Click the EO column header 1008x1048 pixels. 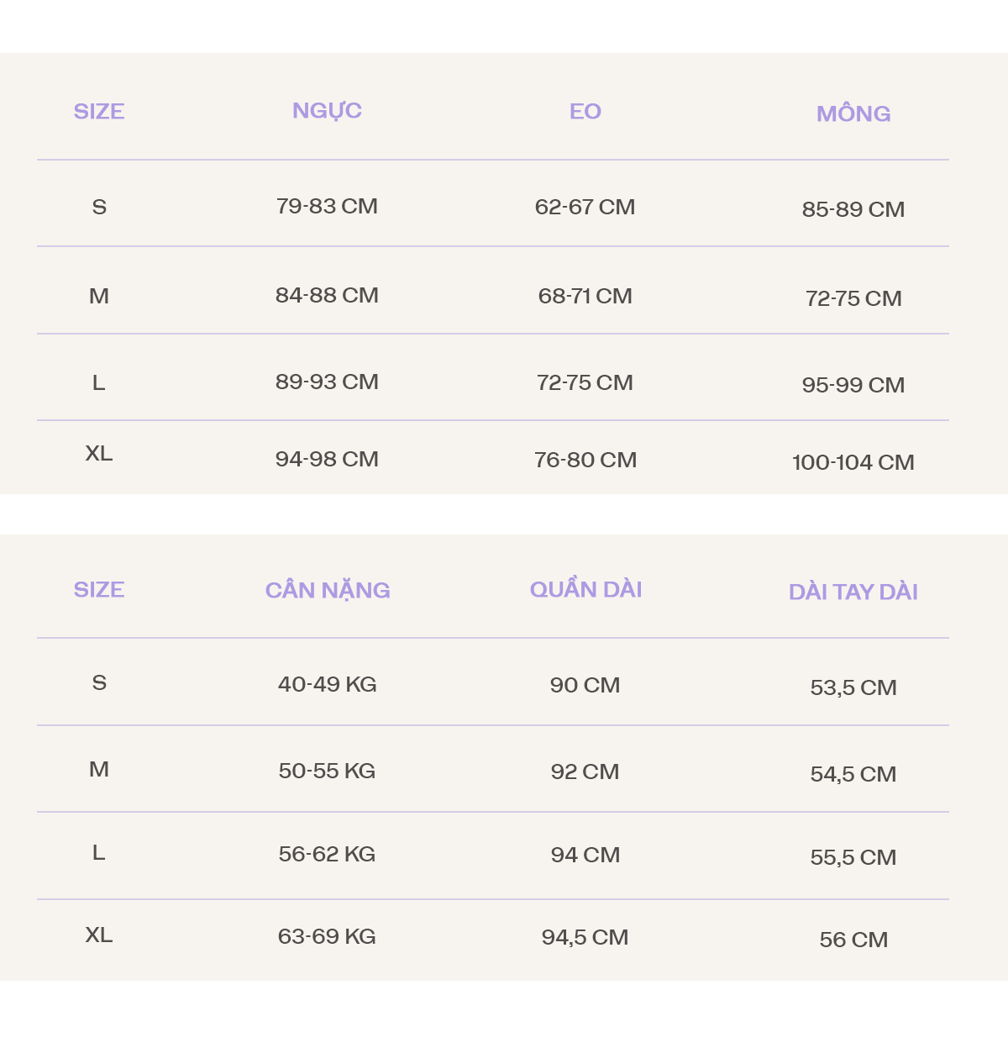585,112
